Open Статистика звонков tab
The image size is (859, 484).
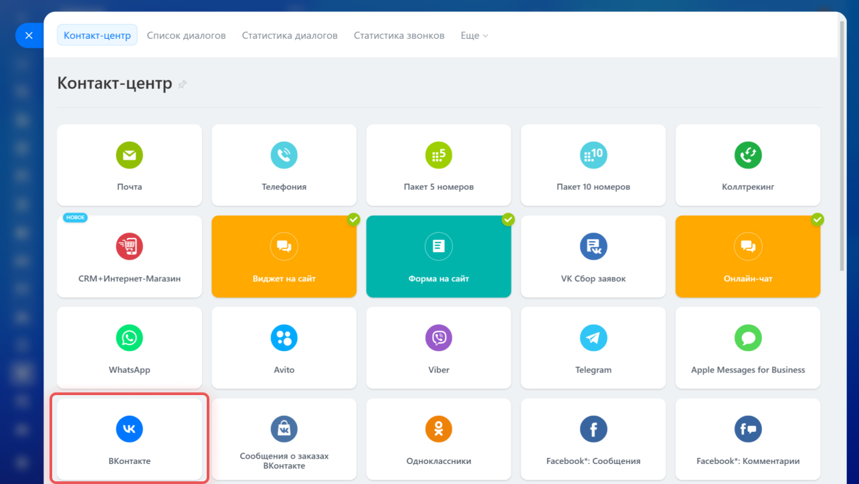[x=399, y=35]
